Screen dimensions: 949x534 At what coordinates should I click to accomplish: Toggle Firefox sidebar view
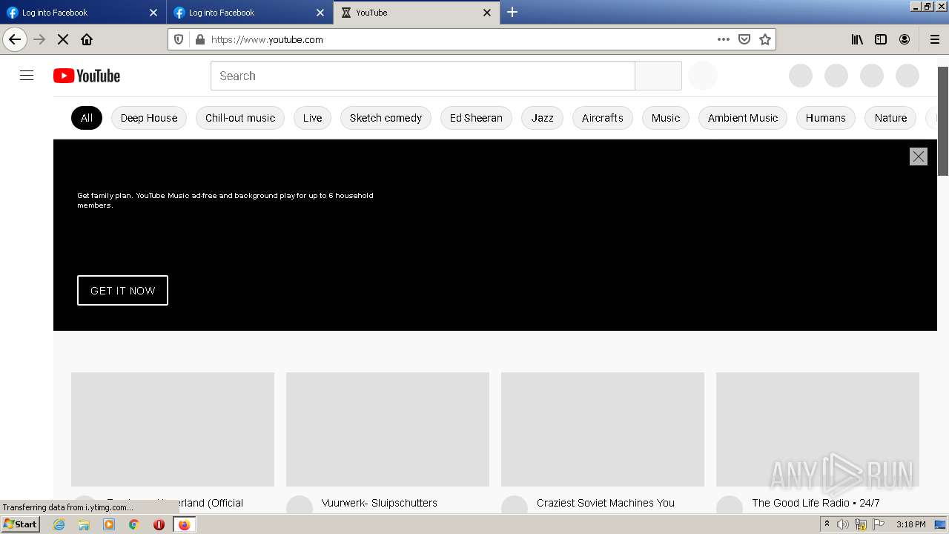point(881,39)
